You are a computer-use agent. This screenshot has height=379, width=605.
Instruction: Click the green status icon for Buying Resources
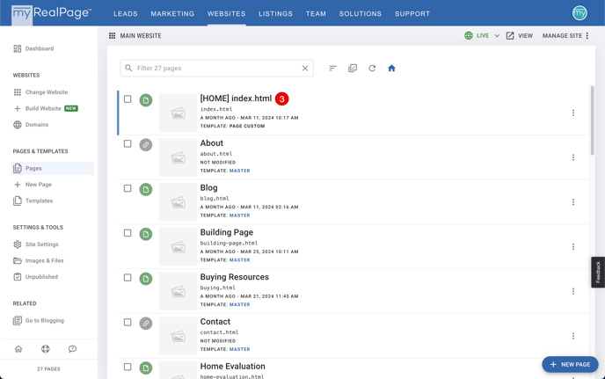[146, 279]
